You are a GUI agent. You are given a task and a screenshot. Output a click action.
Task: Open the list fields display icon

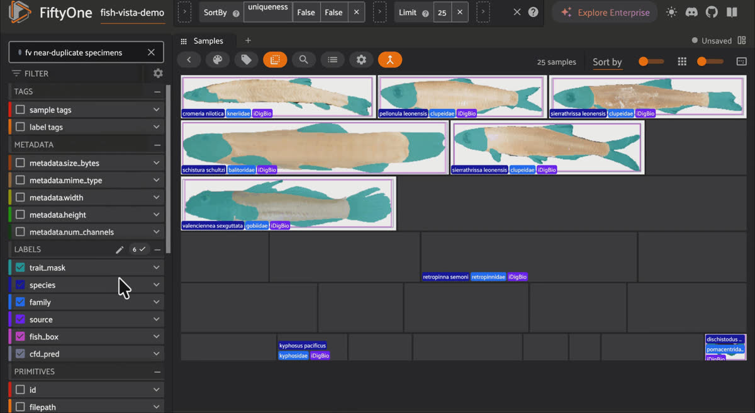pos(333,60)
